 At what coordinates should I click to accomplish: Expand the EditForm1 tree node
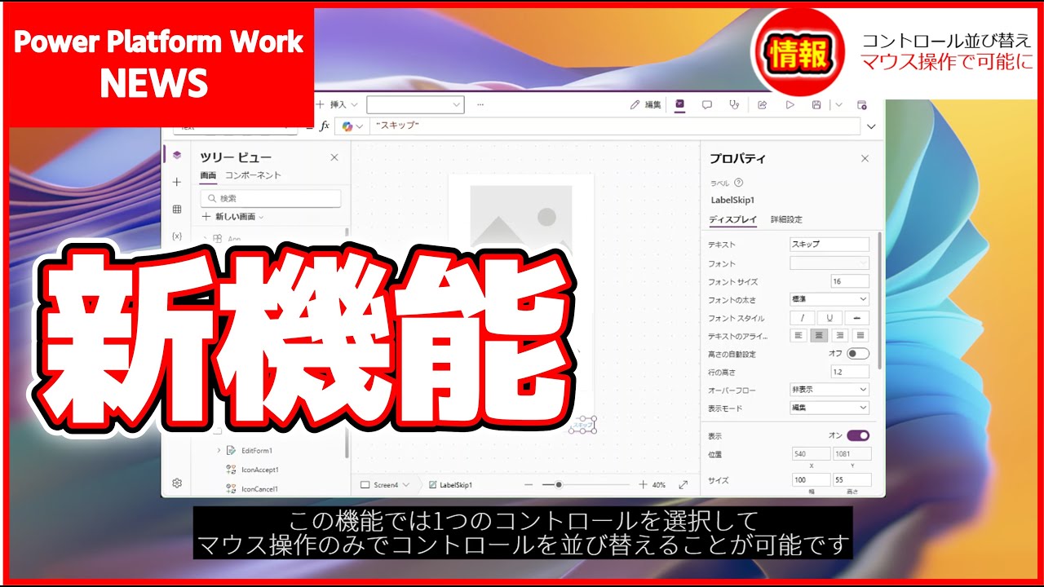pos(219,450)
